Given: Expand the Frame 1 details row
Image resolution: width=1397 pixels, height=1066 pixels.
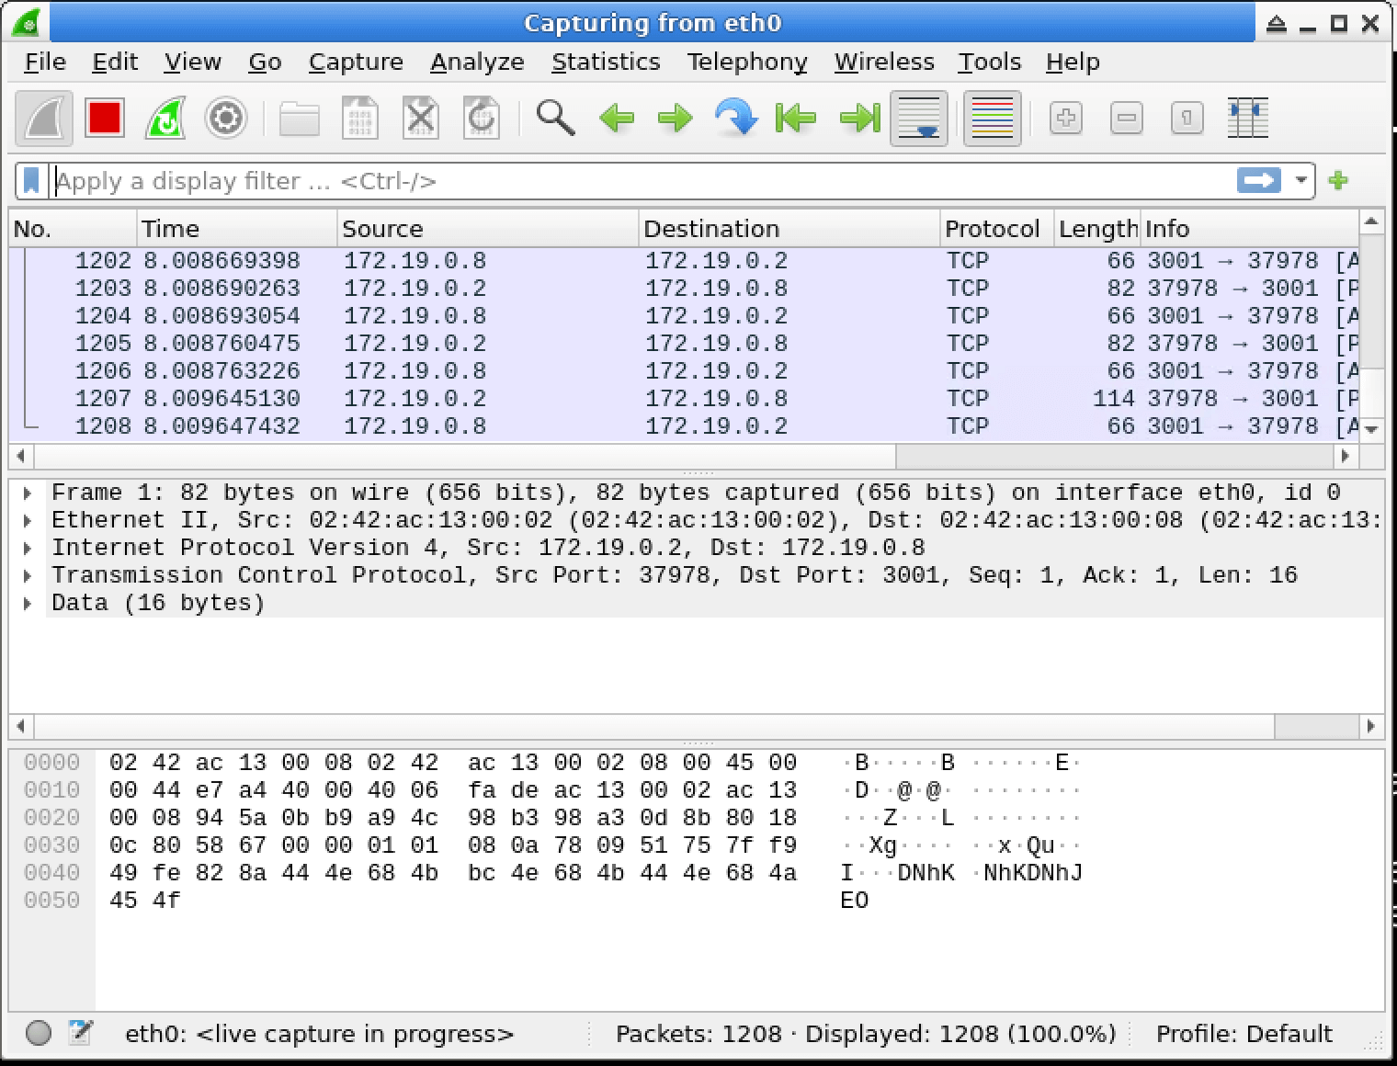Looking at the screenshot, I should (28, 493).
